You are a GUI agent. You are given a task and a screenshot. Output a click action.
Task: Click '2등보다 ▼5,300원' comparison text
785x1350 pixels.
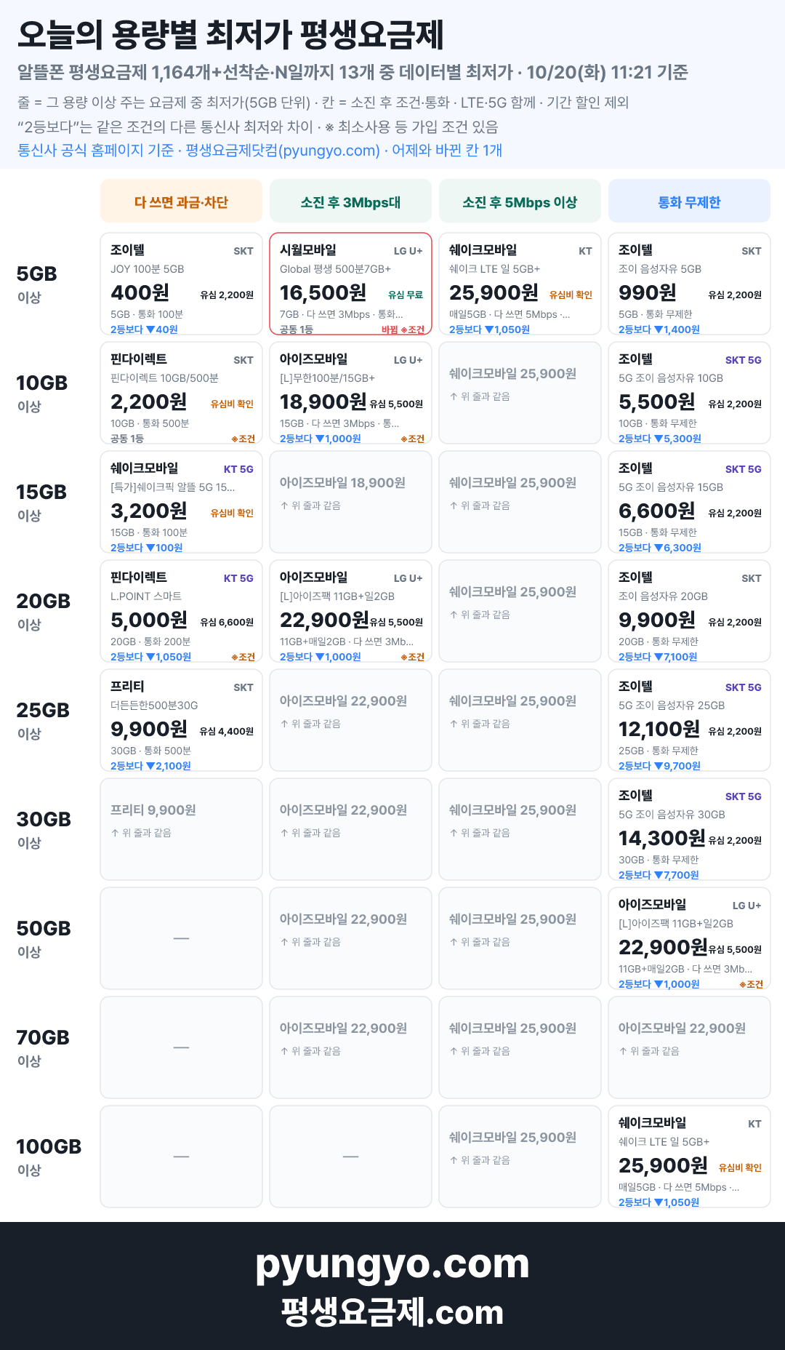pyautogui.click(x=660, y=439)
